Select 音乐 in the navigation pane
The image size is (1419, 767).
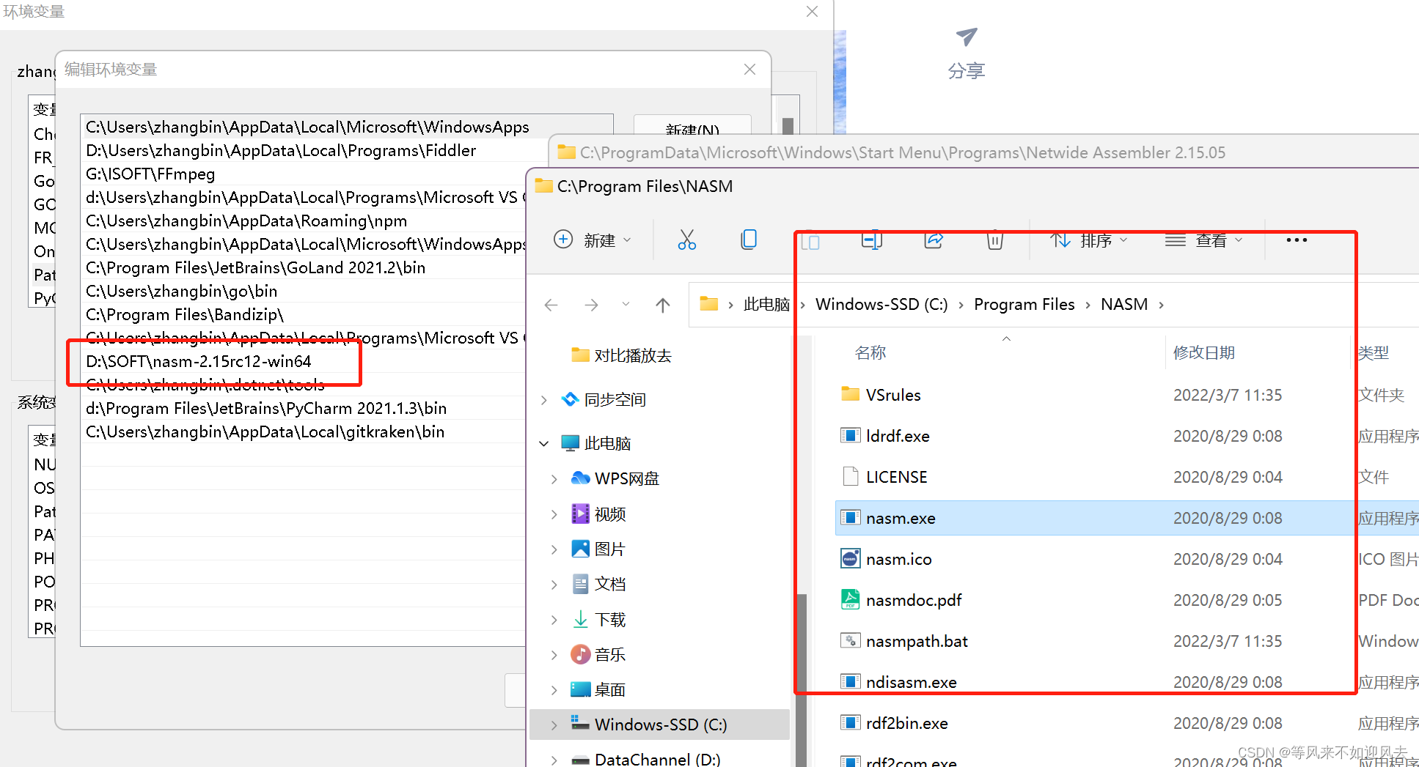click(x=609, y=654)
